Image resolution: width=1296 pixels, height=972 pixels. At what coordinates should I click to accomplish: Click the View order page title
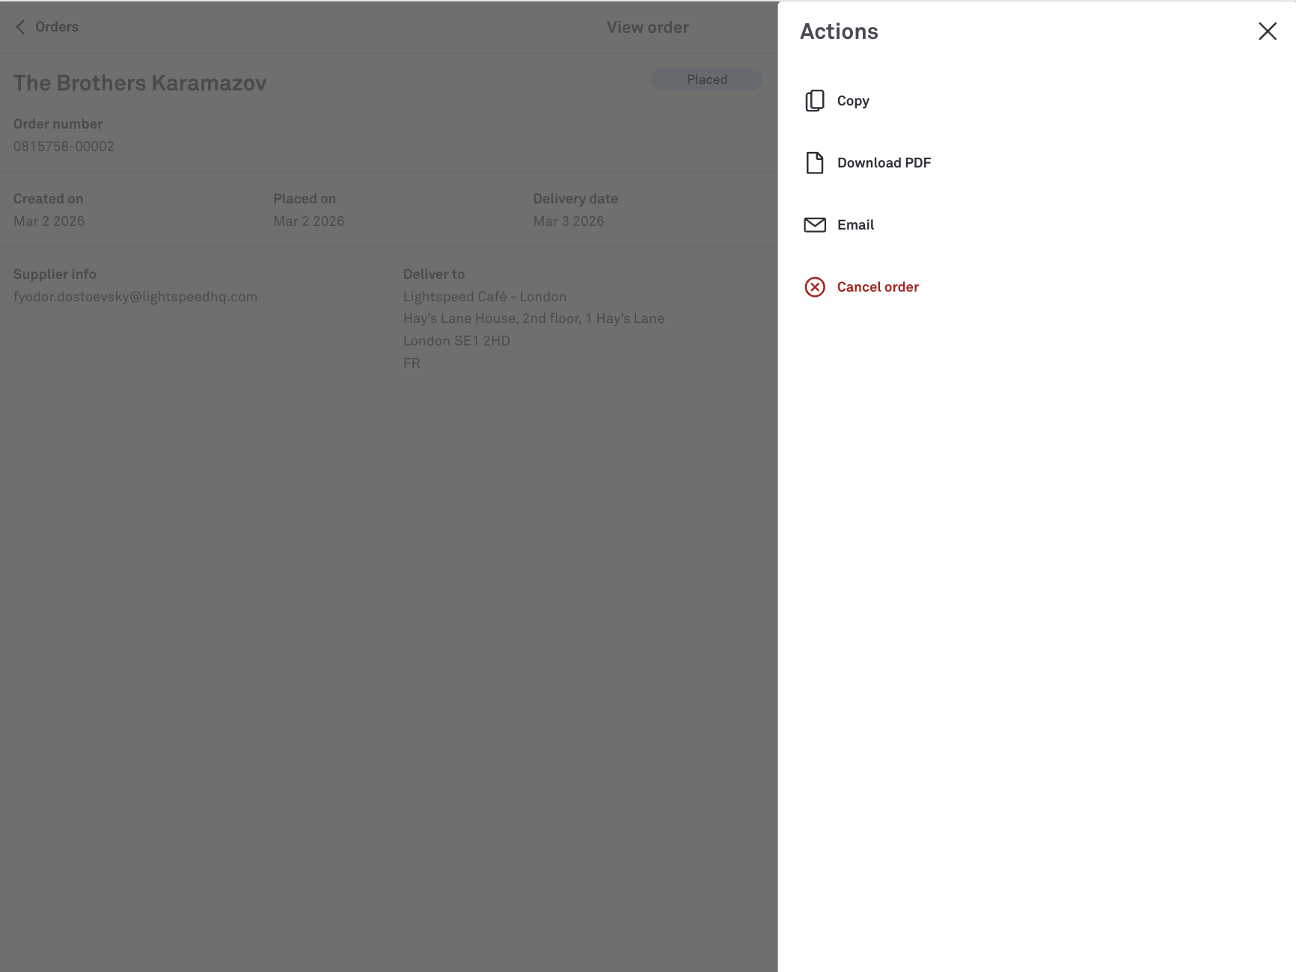pos(647,28)
